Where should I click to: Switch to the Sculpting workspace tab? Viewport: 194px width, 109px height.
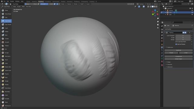click(41, 2)
